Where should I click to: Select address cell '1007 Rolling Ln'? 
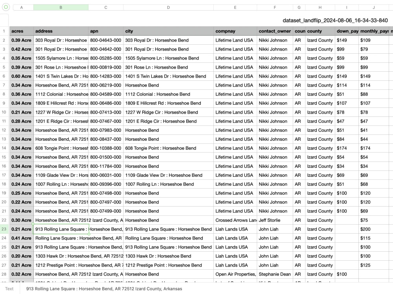pyautogui.click(x=61, y=184)
